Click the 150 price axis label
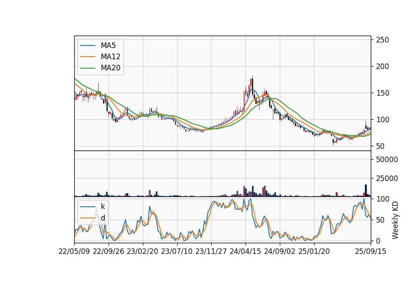Viewport: 412px width, 296px height. click(x=382, y=93)
